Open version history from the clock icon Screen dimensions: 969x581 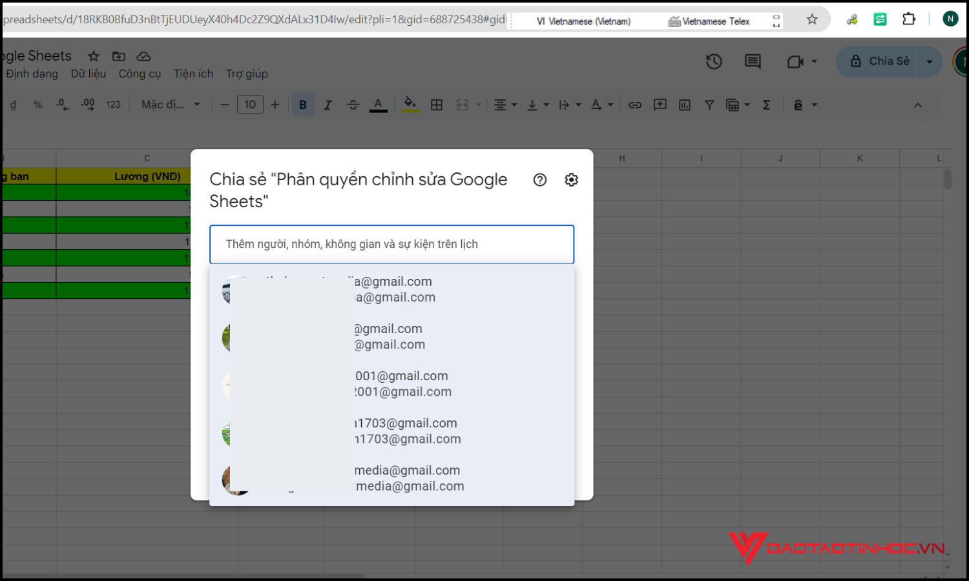pyautogui.click(x=714, y=61)
